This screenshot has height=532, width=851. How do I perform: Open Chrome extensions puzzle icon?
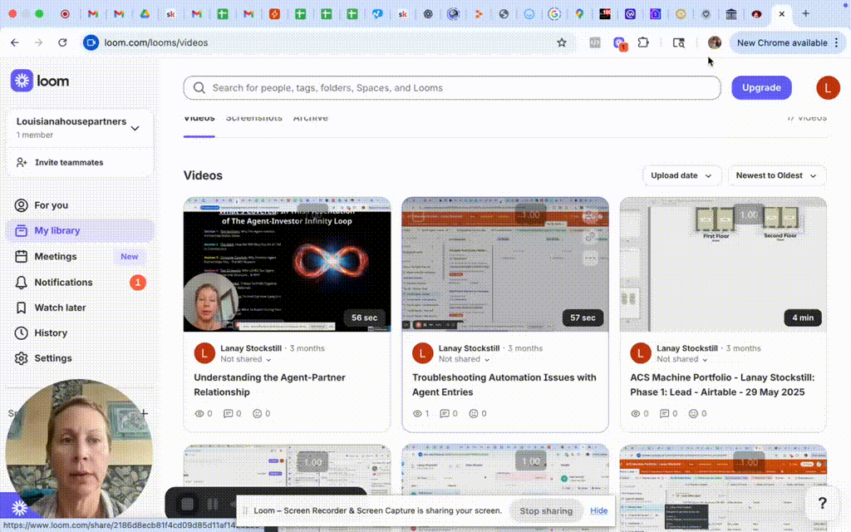(x=643, y=42)
